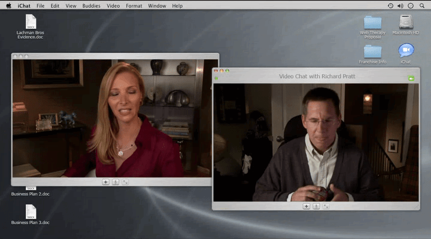Toggle full screen in left video window
431x239 pixels.
pyautogui.click(x=125, y=182)
